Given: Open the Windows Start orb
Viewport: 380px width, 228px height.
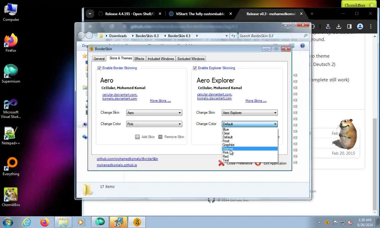Looking at the screenshot, I should coord(8,222).
